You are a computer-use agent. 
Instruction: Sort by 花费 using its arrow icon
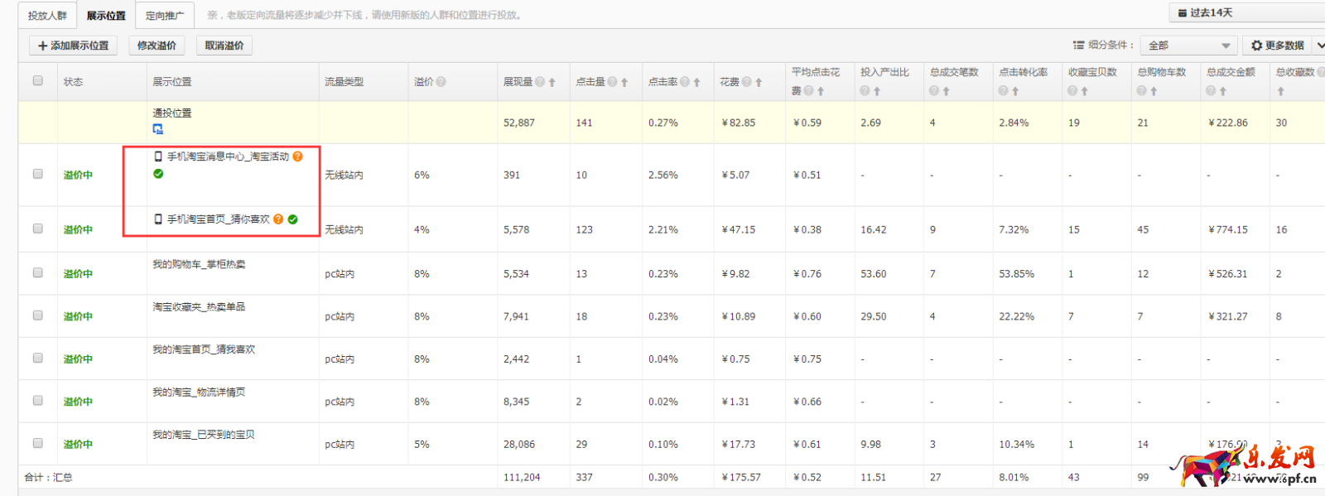759,83
